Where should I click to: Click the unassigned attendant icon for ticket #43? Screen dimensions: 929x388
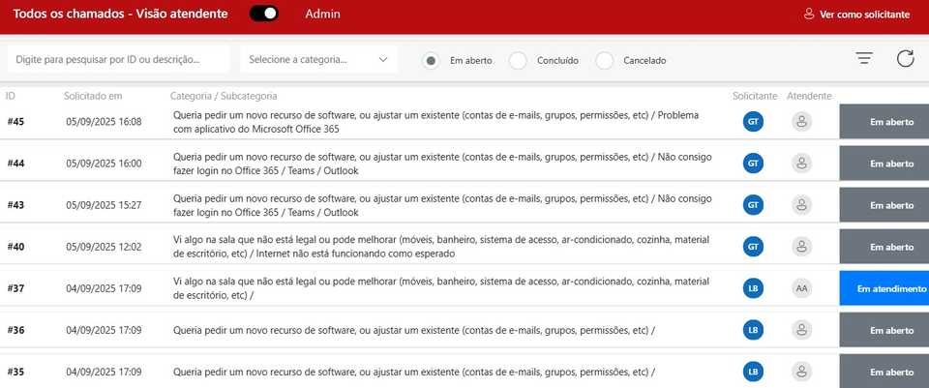pyautogui.click(x=801, y=205)
